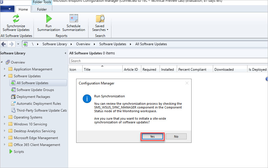This screenshot has width=268, height=168.
Task: Open the Scripts node label
Action: 19,152
